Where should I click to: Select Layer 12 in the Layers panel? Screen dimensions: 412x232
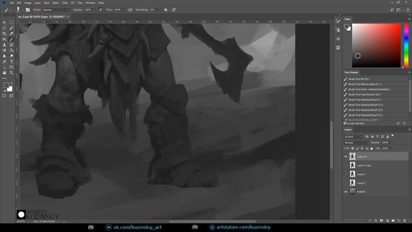point(379,157)
